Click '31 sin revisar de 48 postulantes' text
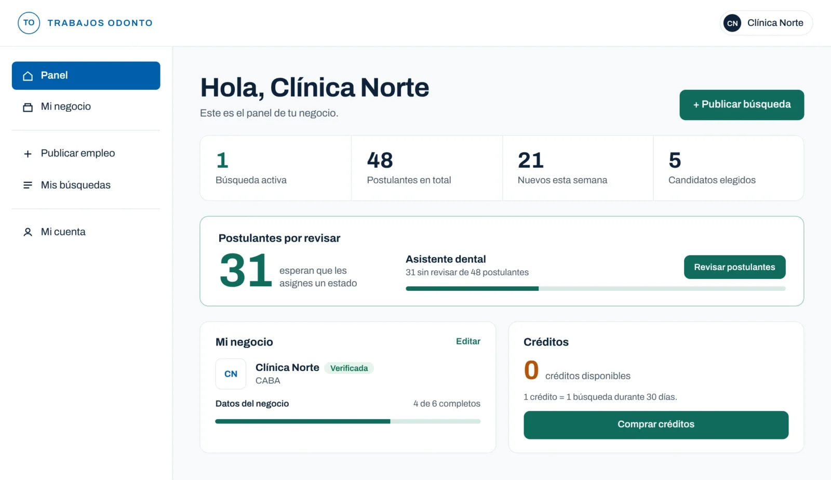This screenshot has height=480, width=831. pyautogui.click(x=467, y=272)
